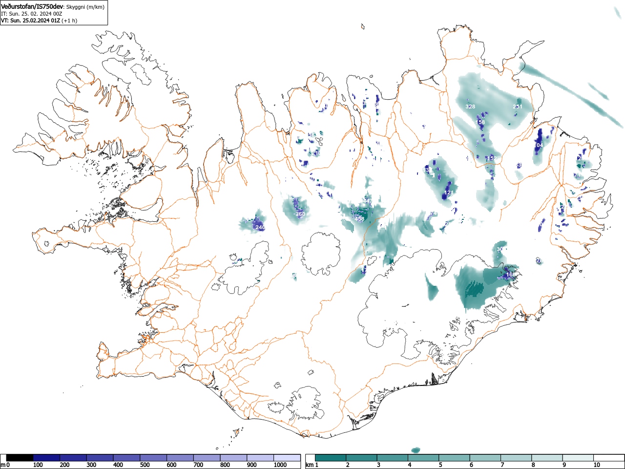
Task: Click the 360 visibility value label
Action: pyautogui.click(x=300, y=214)
